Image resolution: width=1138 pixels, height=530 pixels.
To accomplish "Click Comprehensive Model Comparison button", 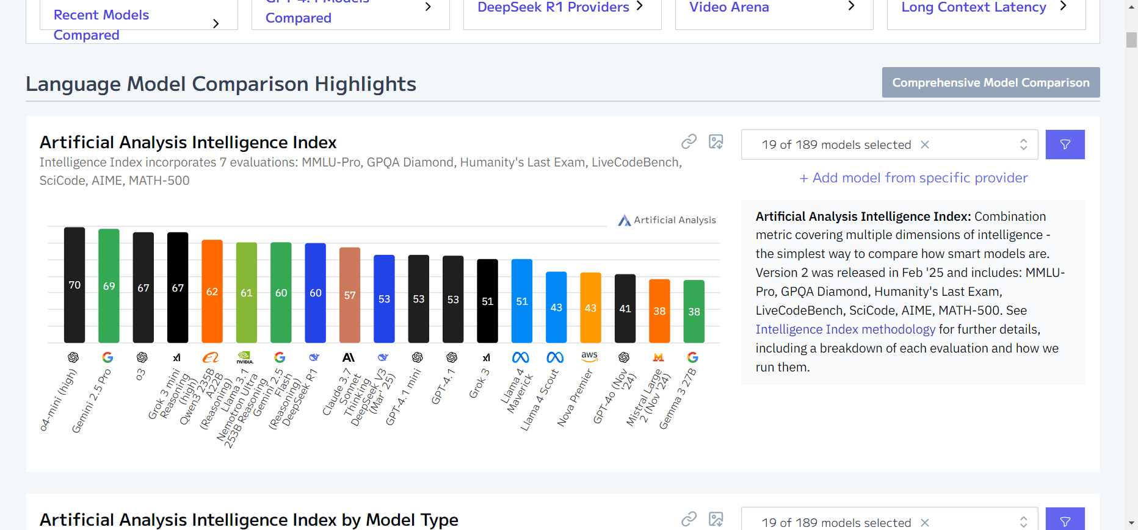I will coord(990,82).
